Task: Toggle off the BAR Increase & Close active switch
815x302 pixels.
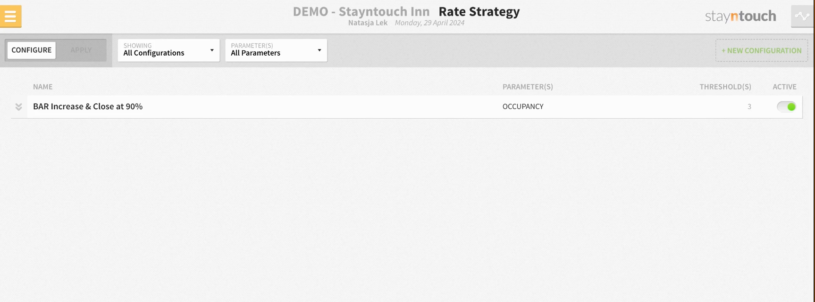Action: 787,106
